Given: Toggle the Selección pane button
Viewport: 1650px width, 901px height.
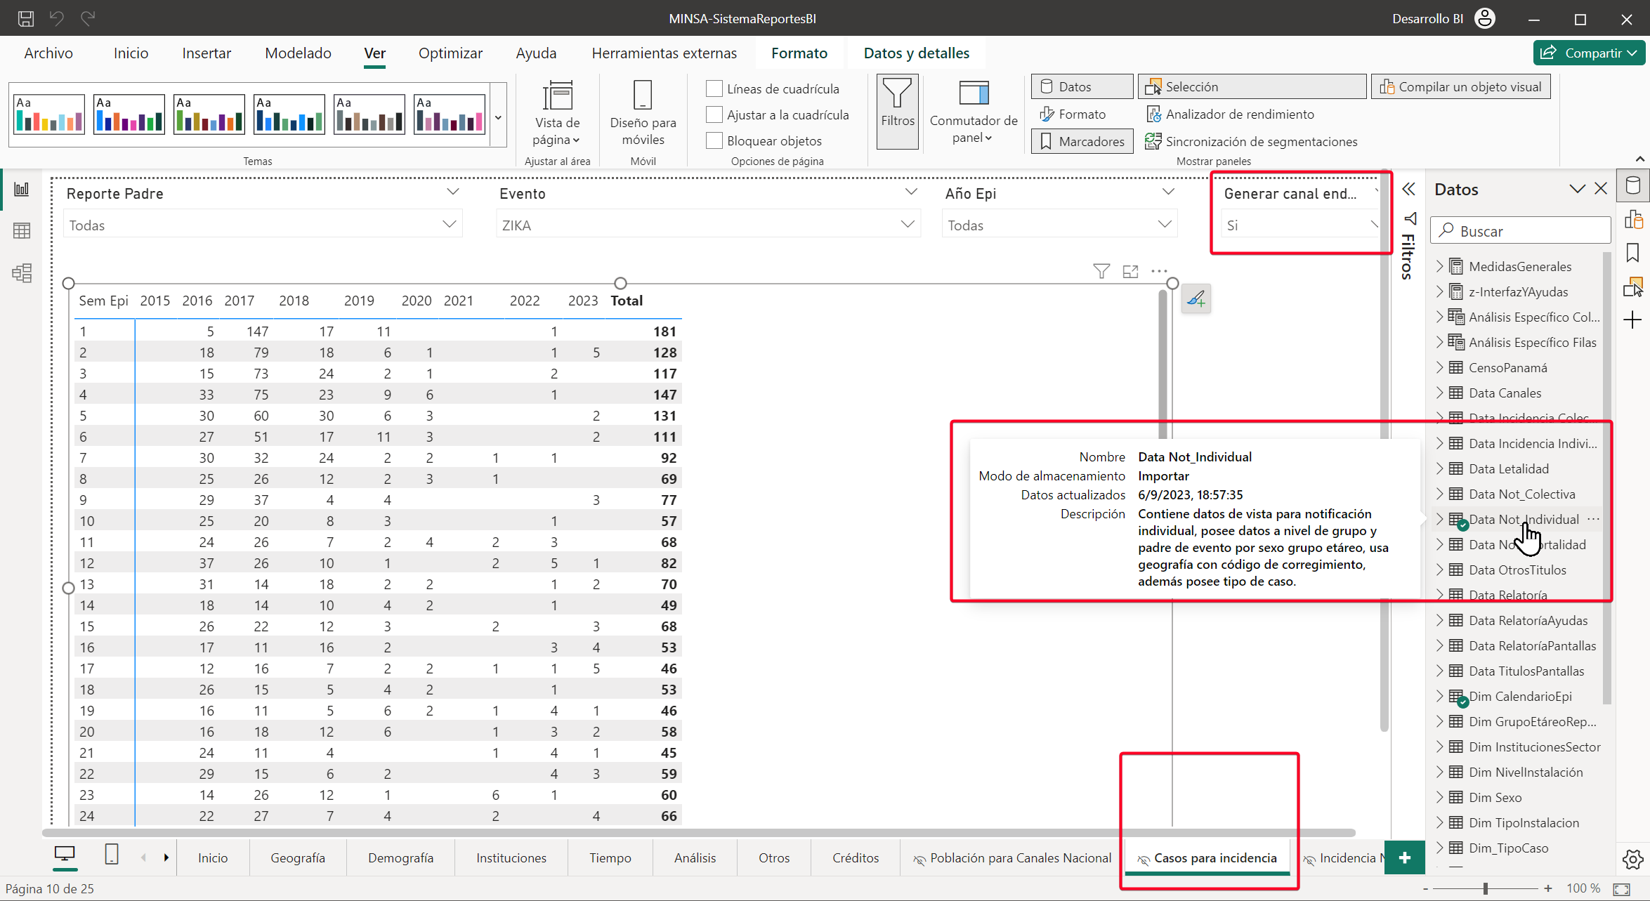Looking at the screenshot, I should (x=1252, y=86).
